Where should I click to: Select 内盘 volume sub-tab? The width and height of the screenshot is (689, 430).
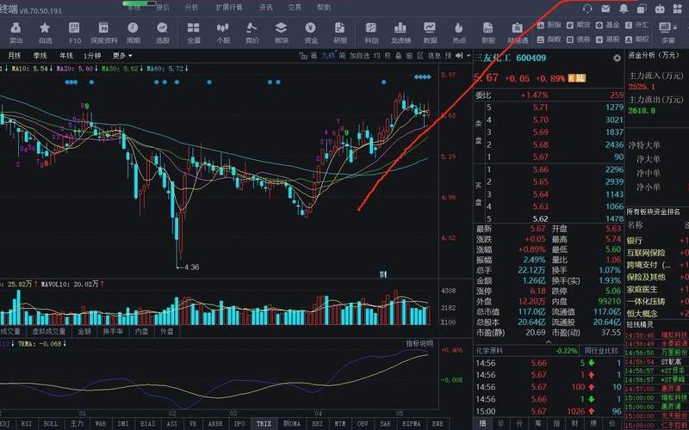pos(141,331)
